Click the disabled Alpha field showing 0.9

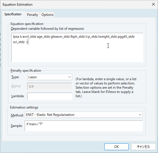tap(49, 86)
